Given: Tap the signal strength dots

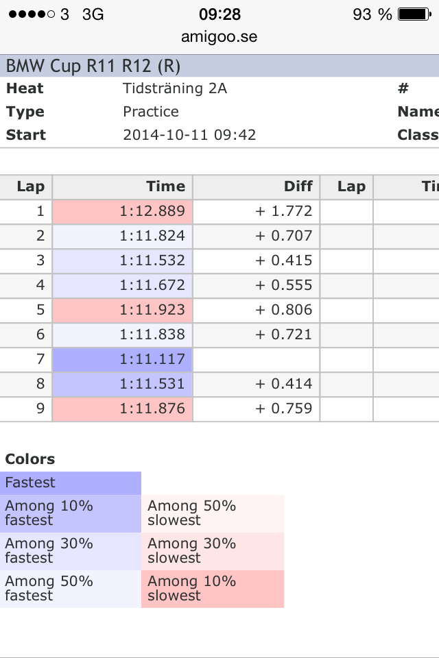Looking at the screenshot, I should [32, 14].
